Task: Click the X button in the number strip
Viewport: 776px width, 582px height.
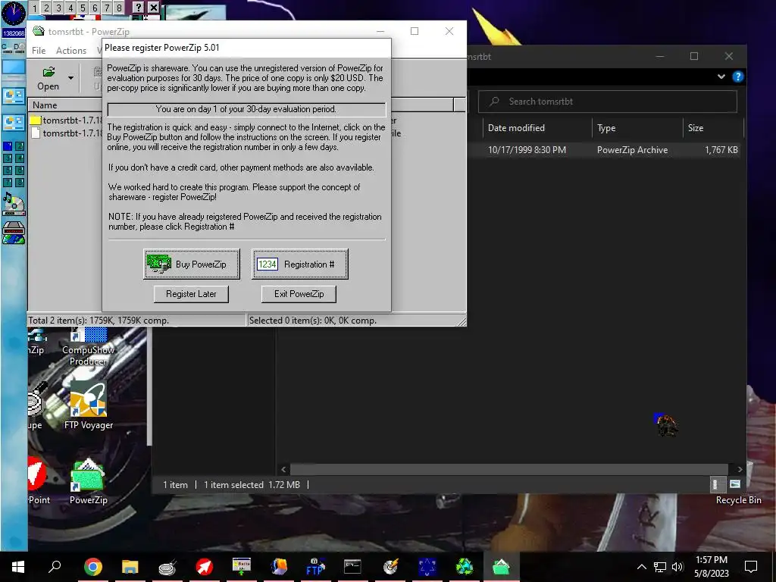Action: tap(154, 8)
